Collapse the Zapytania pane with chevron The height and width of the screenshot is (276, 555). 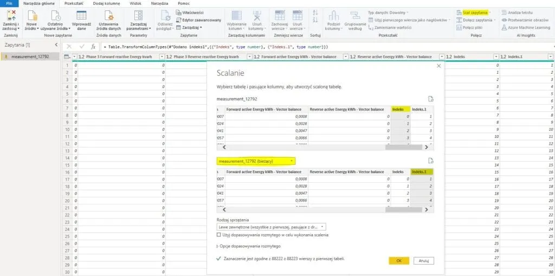56,45
